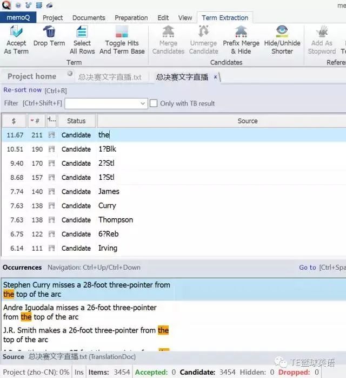
Task: Select the candidate row 'Thompson'
Action: click(x=174, y=220)
